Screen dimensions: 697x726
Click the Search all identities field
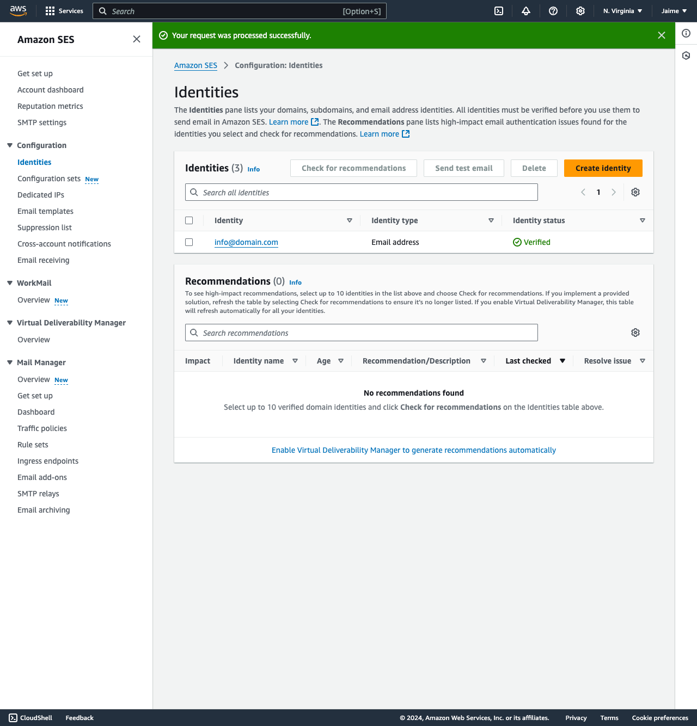pyautogui.click(x=362, y=192)
